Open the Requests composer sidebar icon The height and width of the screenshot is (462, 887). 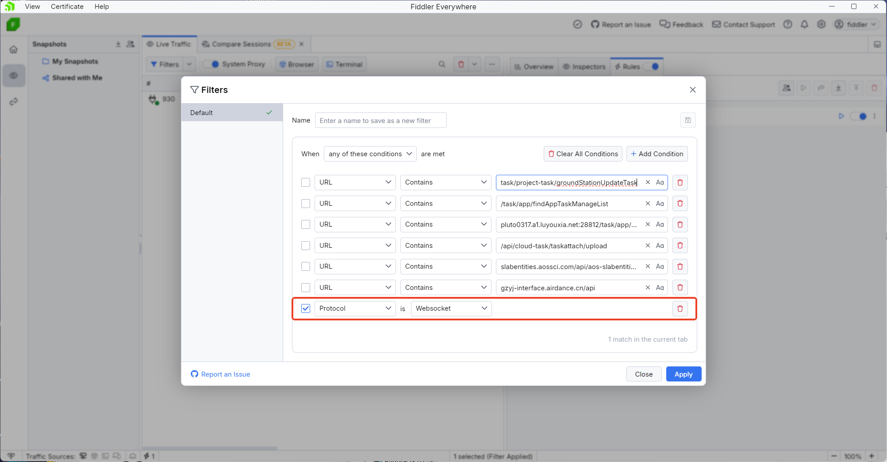[14, 102]
